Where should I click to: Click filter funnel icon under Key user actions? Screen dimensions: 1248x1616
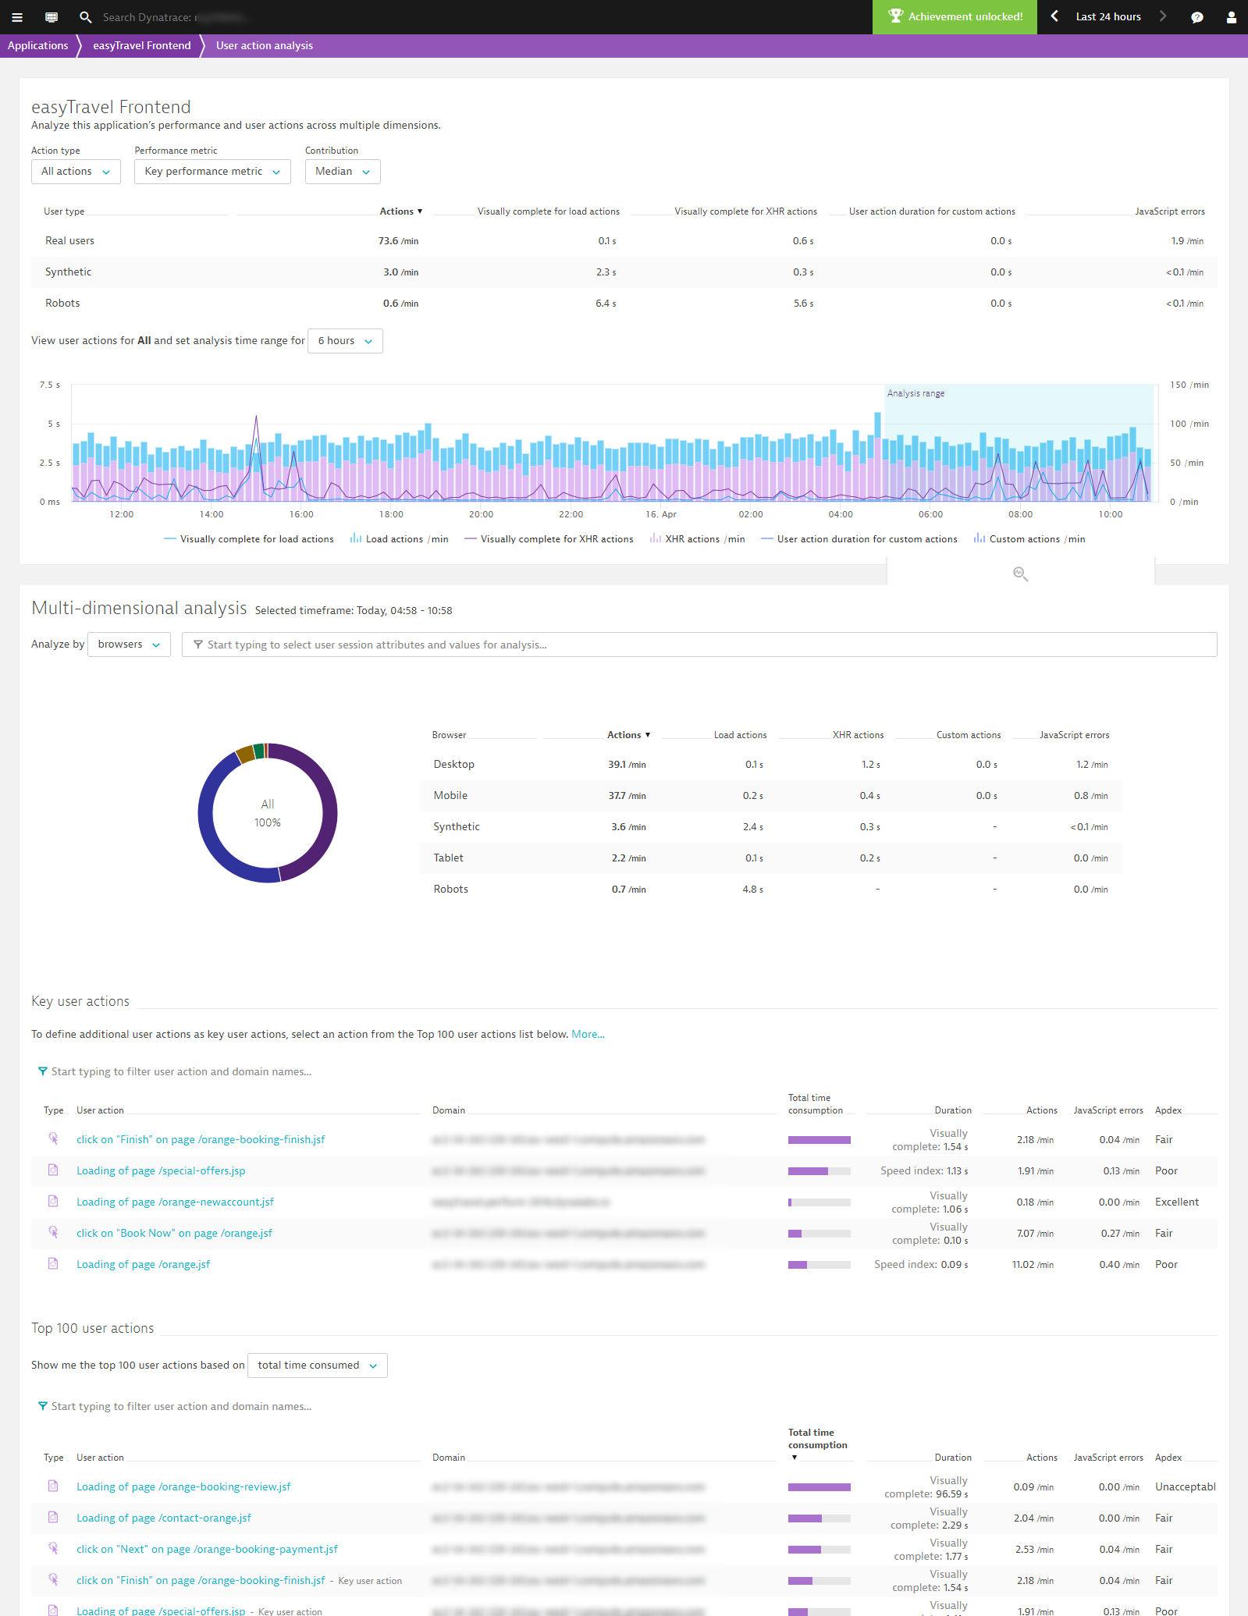[43, 1071]
